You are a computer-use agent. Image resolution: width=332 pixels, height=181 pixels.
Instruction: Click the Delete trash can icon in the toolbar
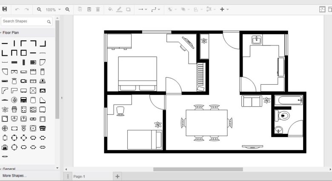(x=98, y=9)
